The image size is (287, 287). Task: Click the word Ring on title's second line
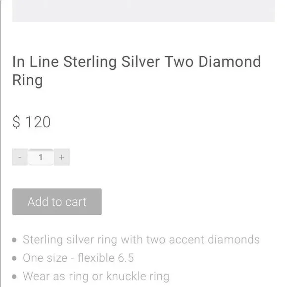[27, 80]
